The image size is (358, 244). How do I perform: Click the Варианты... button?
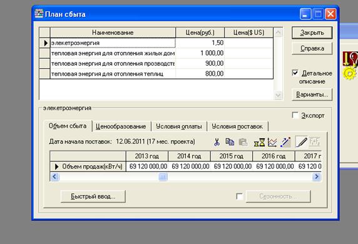[x=312, y=94]
